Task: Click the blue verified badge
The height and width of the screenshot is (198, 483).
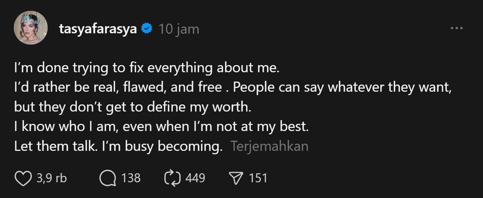Action: pyautogui.click(x=147, y=29)
